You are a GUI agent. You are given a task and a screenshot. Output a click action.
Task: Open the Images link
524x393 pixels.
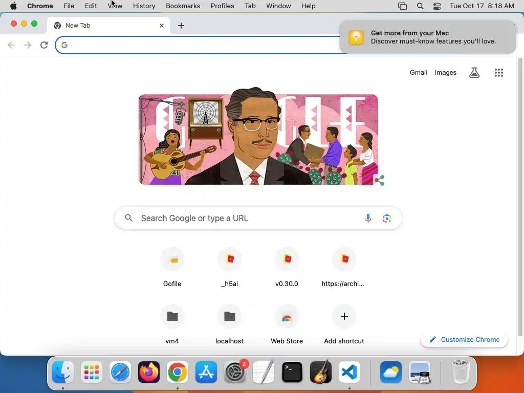coord(446,73)
